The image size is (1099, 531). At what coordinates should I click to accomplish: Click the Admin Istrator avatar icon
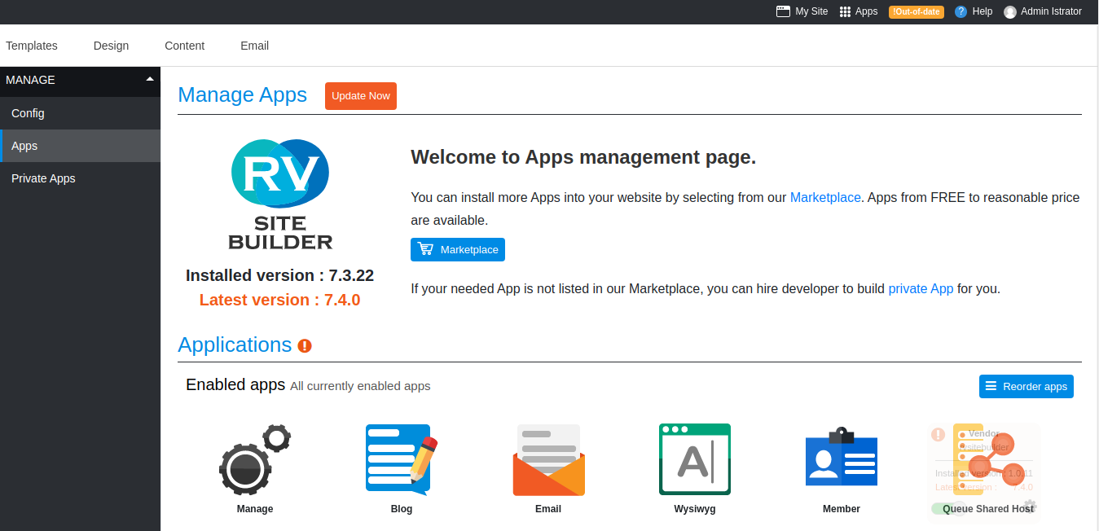click(x=1010, y=11)
